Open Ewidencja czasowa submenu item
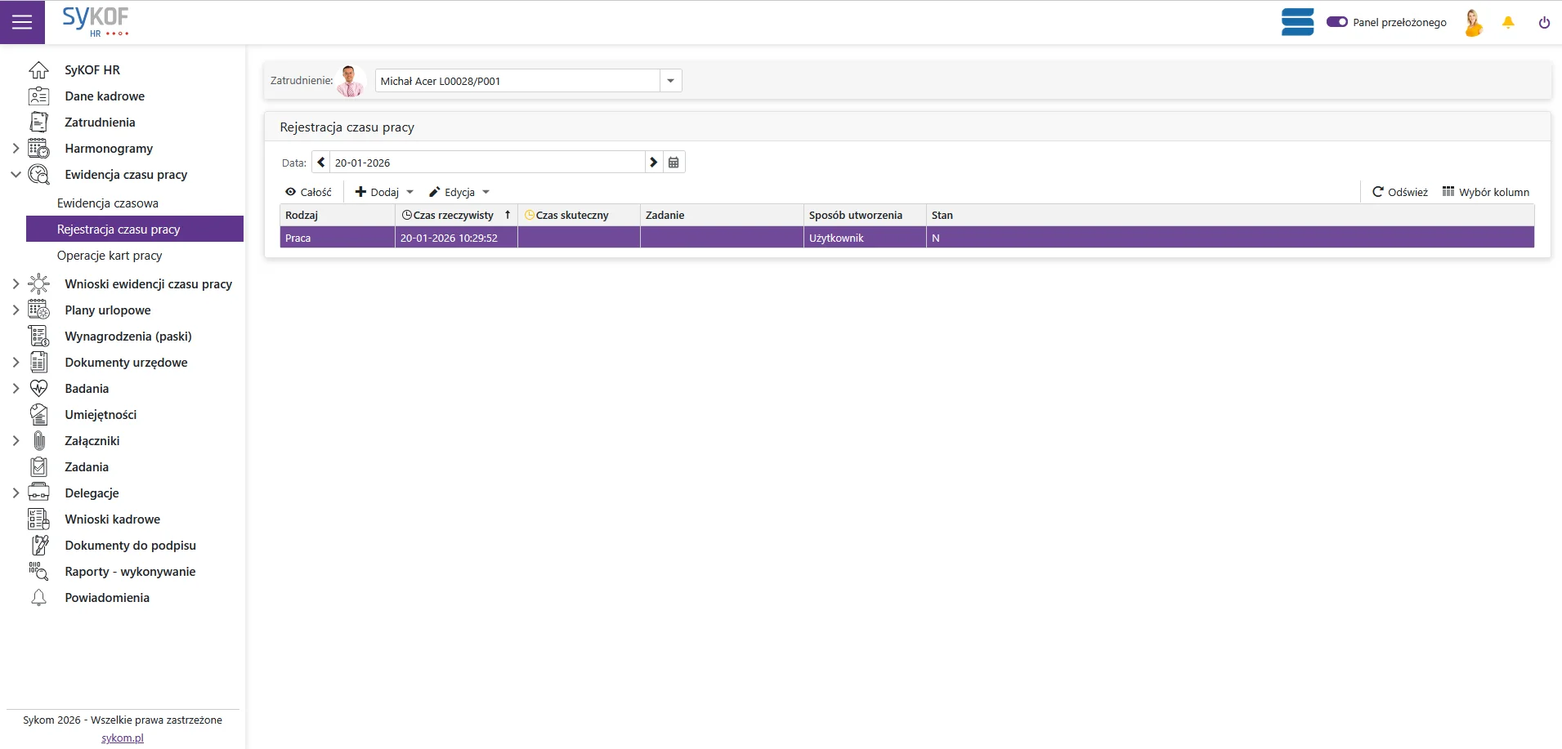This screenshot has width=1562, height=749. (108, 203)
